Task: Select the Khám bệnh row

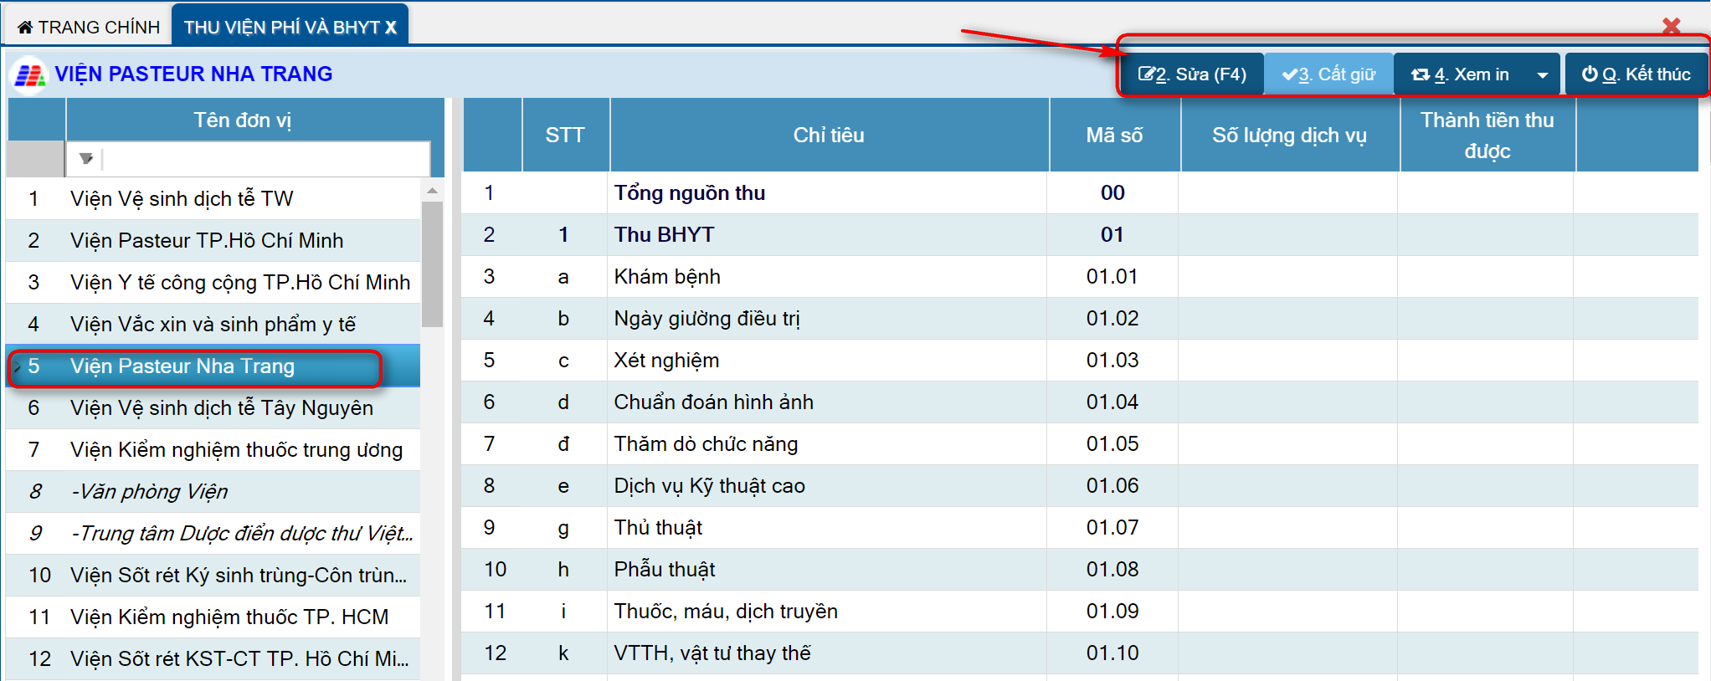Action: pos(666,277)
